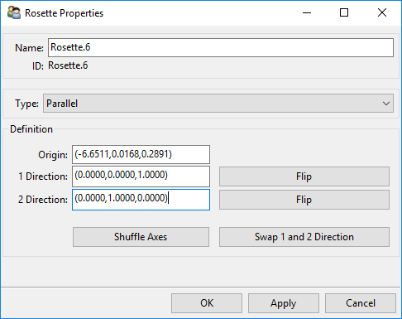The image size is (402, 319).
Task: Click the 1 Direction label
Action: [x=43, y=176]
